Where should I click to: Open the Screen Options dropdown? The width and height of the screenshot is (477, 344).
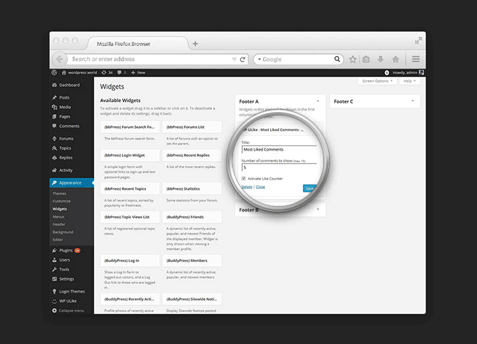377,81
